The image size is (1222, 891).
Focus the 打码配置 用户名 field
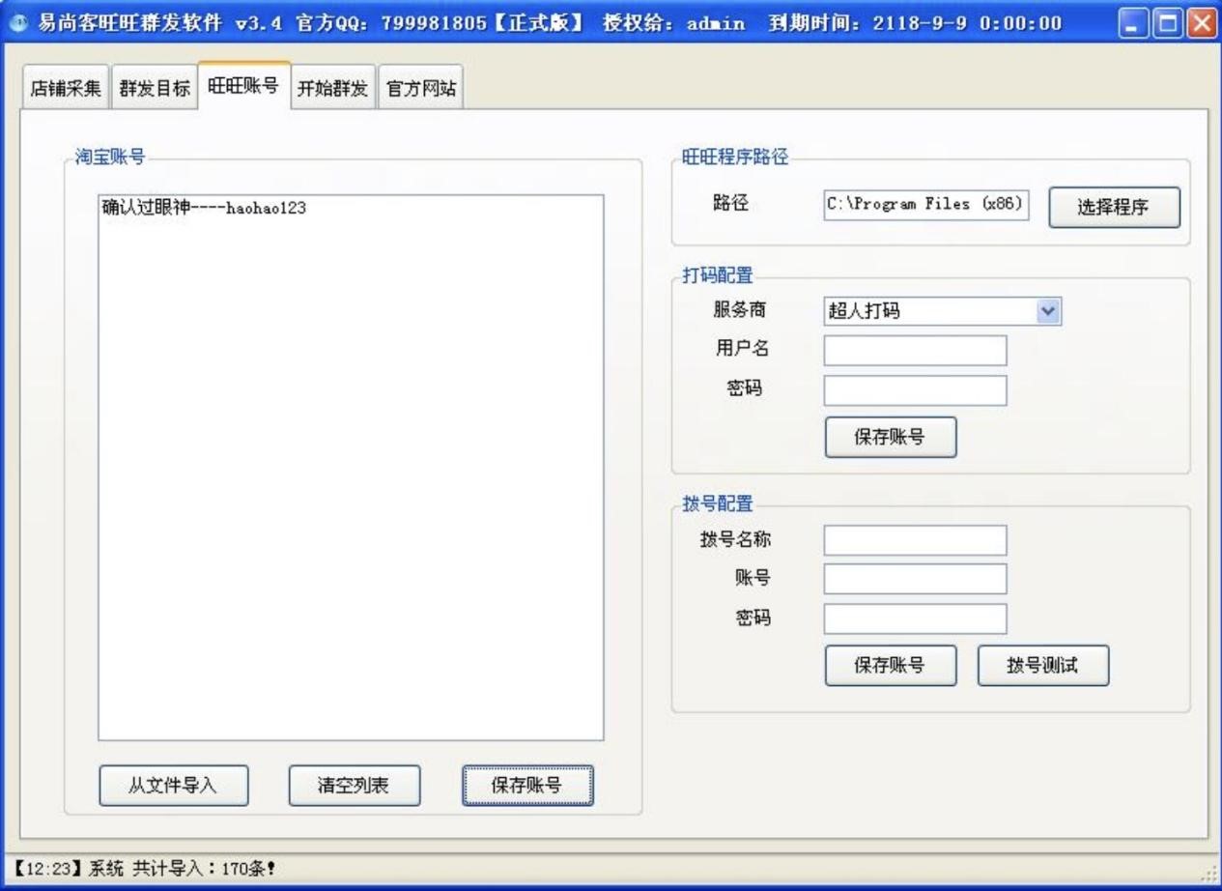(x=915, y=351)
